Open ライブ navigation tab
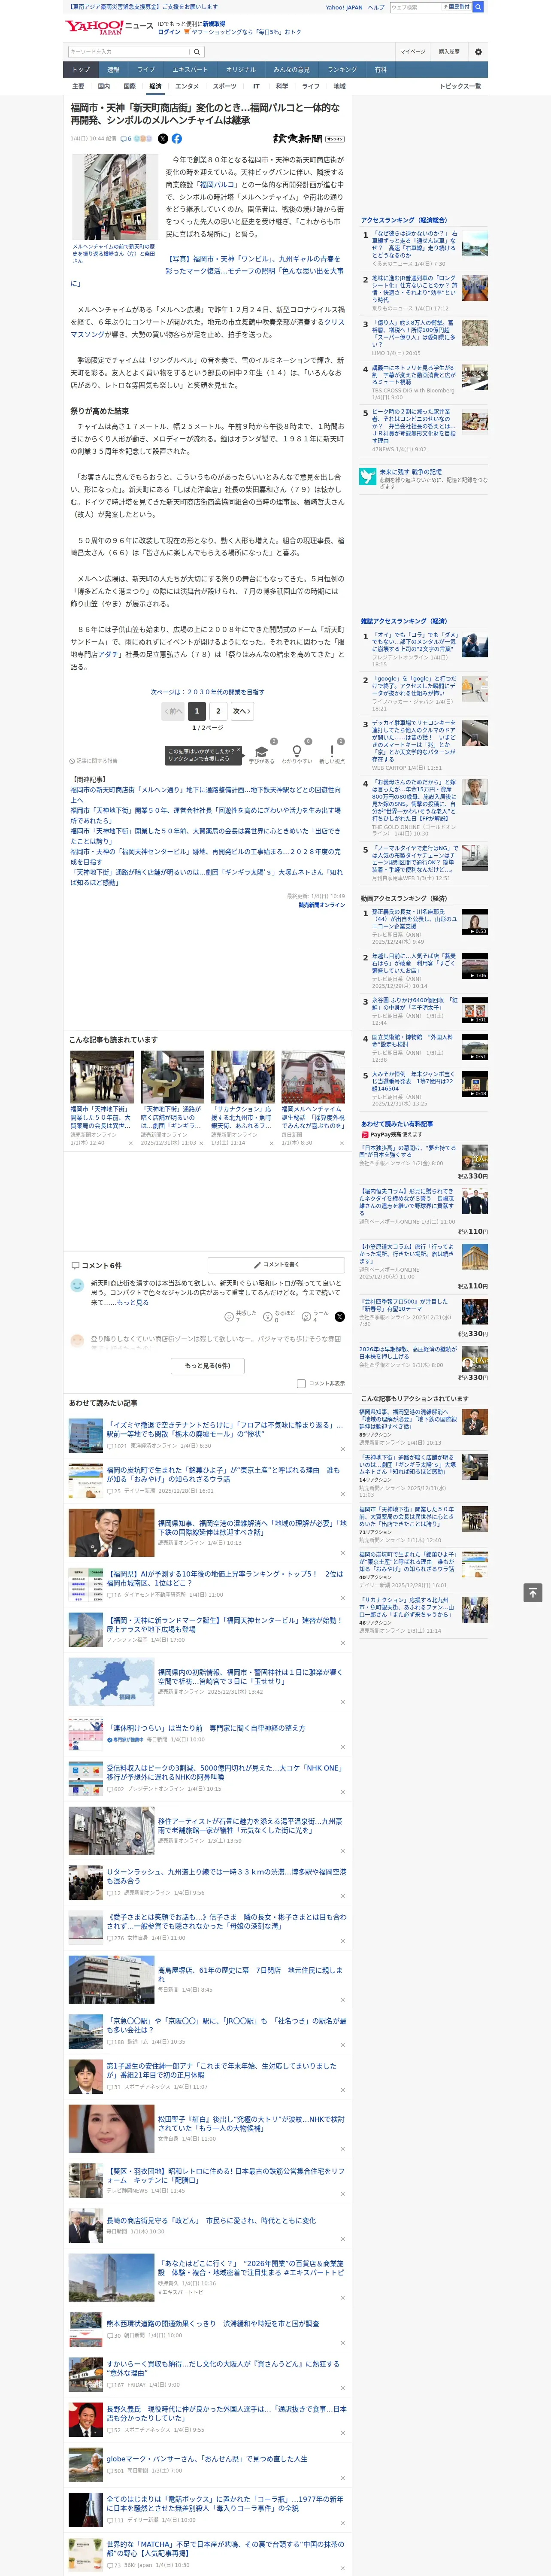 [146, 70]
